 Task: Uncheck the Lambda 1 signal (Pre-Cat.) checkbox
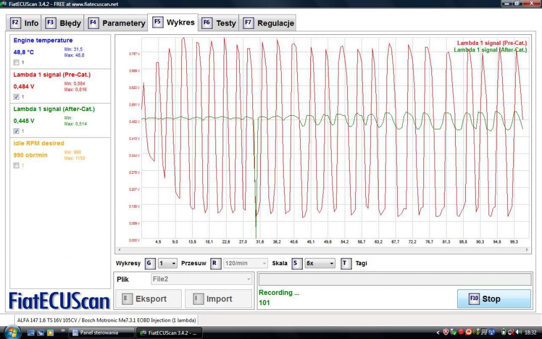[17, 96]
